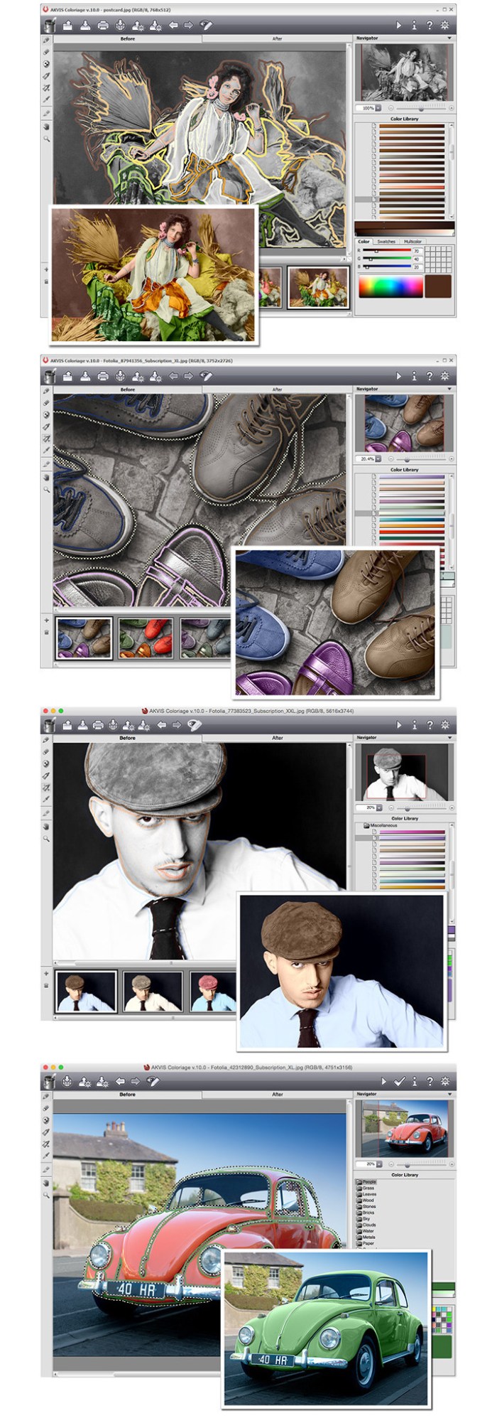
Task: Open the Swatches tab in the postcard window
Action: pyautogui.click(x=386, y=242)
